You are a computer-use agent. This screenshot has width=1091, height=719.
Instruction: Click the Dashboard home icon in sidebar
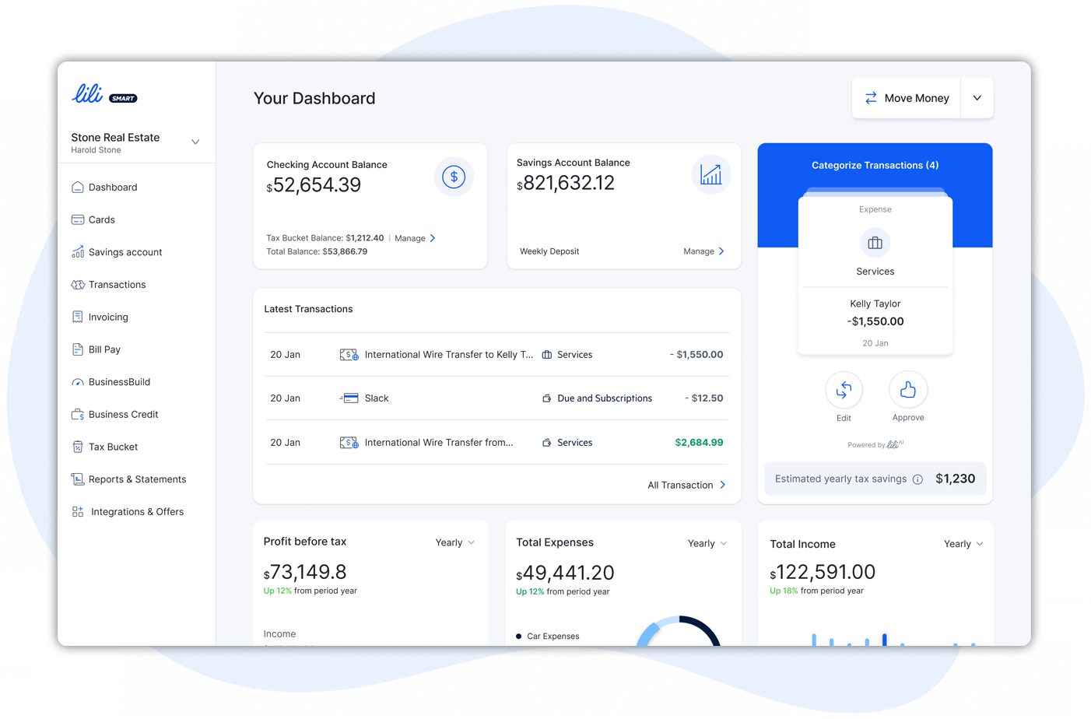click(78, 187)
